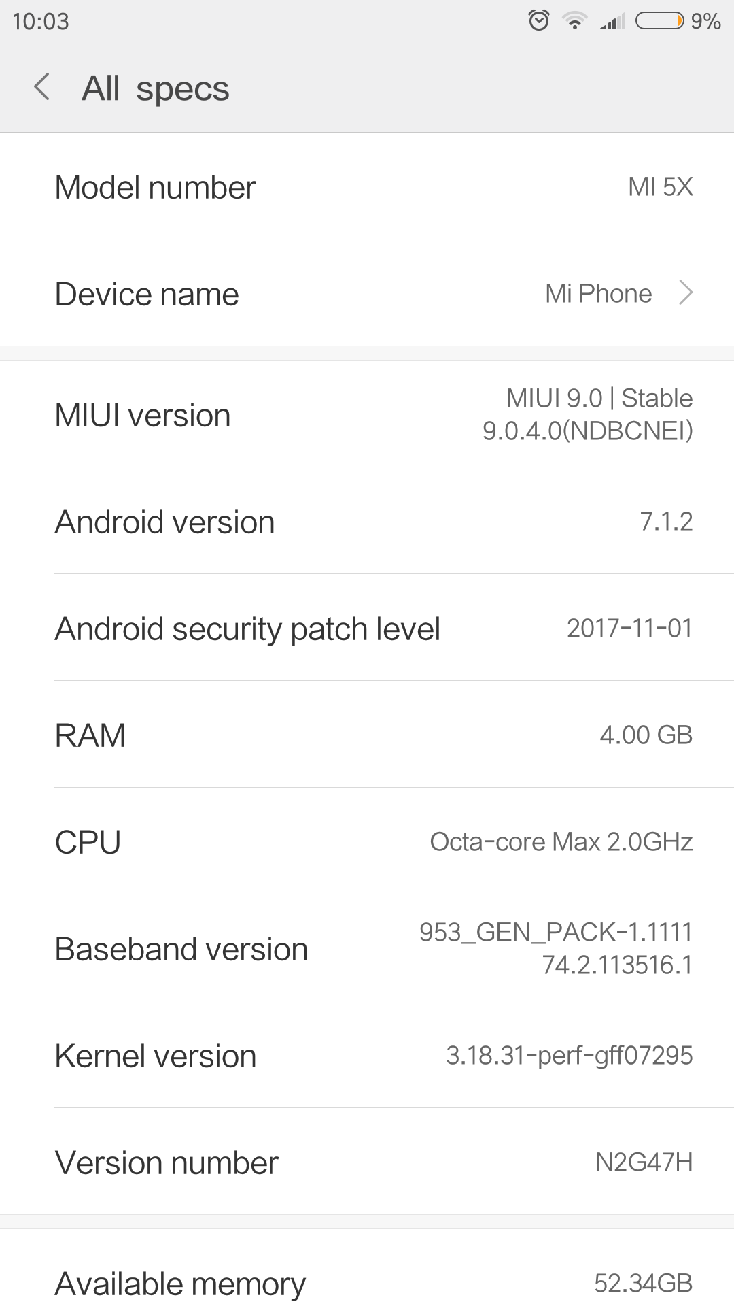Tap the MIUI version entry
The height and width of the screenshot is (1306, 734).
[367, 415]
